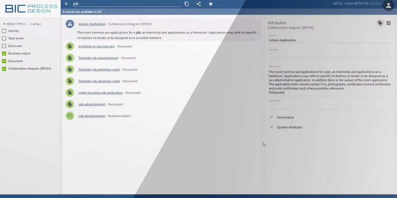Open the Job advertisement Business object link
Image resolution: width=397 pixels, height=198 pixels.
[92, 116]
